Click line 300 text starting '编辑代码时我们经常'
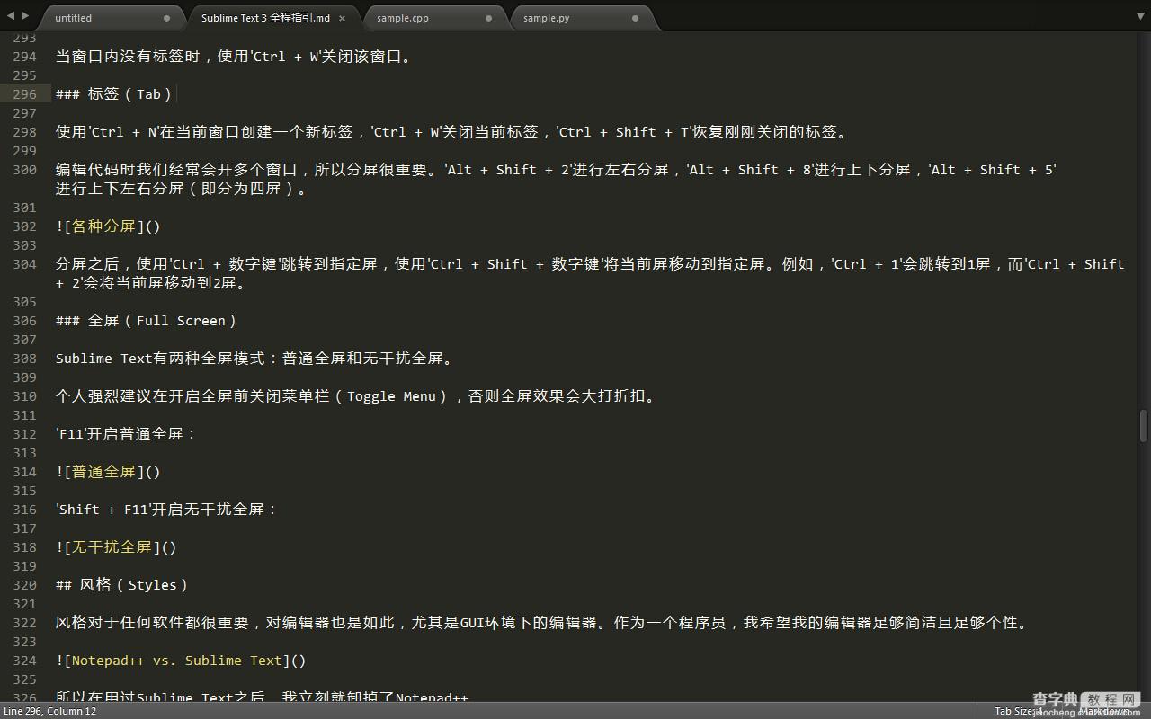This screenshot has height=719, width=1151. click(556, 179)
